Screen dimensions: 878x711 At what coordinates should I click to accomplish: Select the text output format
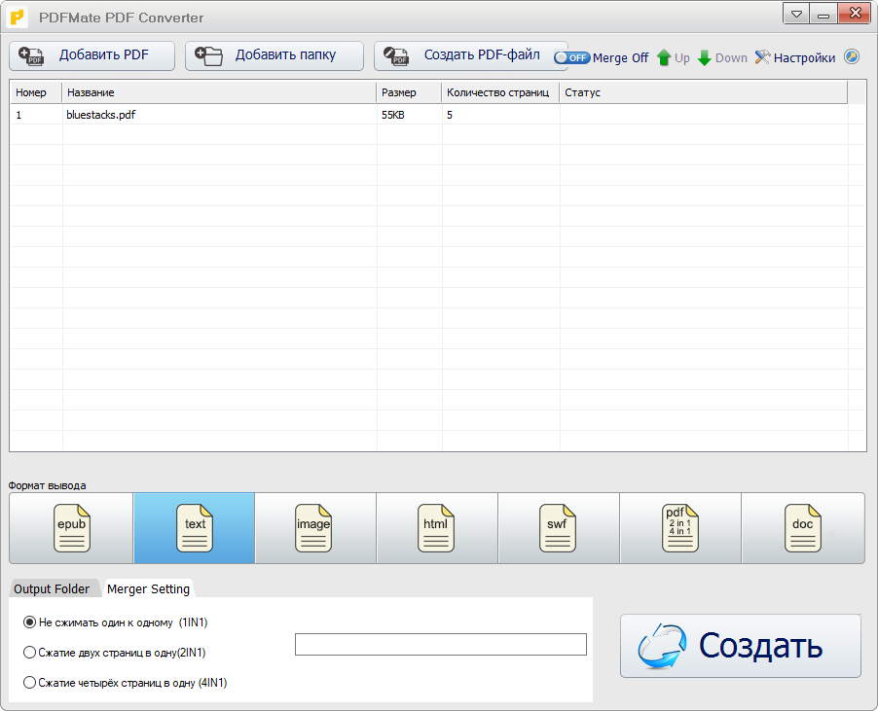point(195,528)
